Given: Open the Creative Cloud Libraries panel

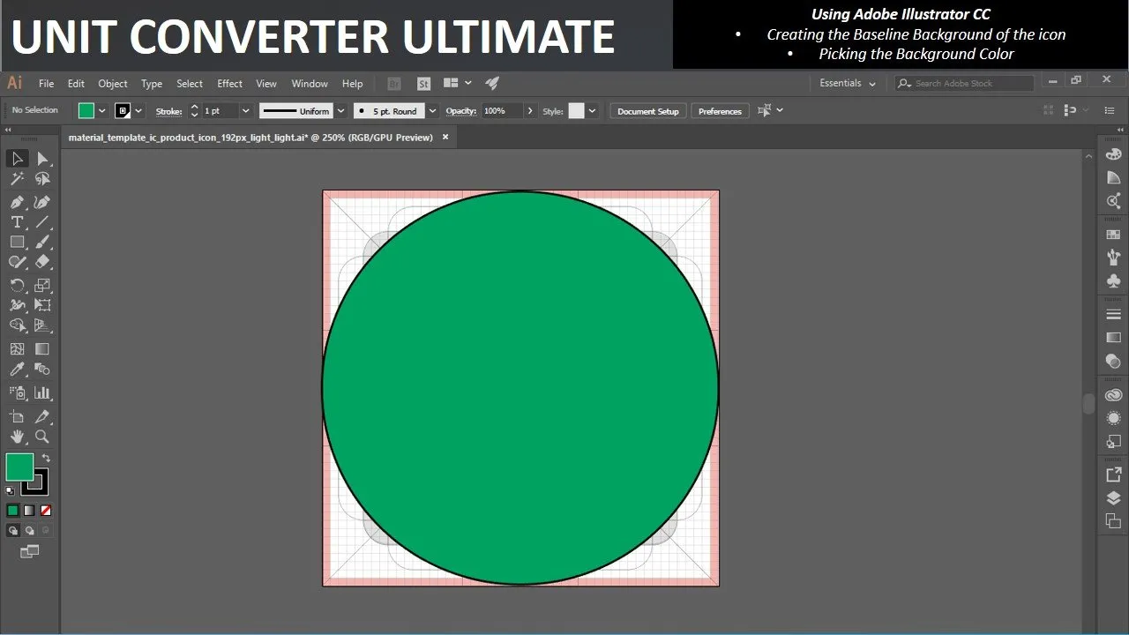Looking at the screenshot, I should [x=1113, y=395].
